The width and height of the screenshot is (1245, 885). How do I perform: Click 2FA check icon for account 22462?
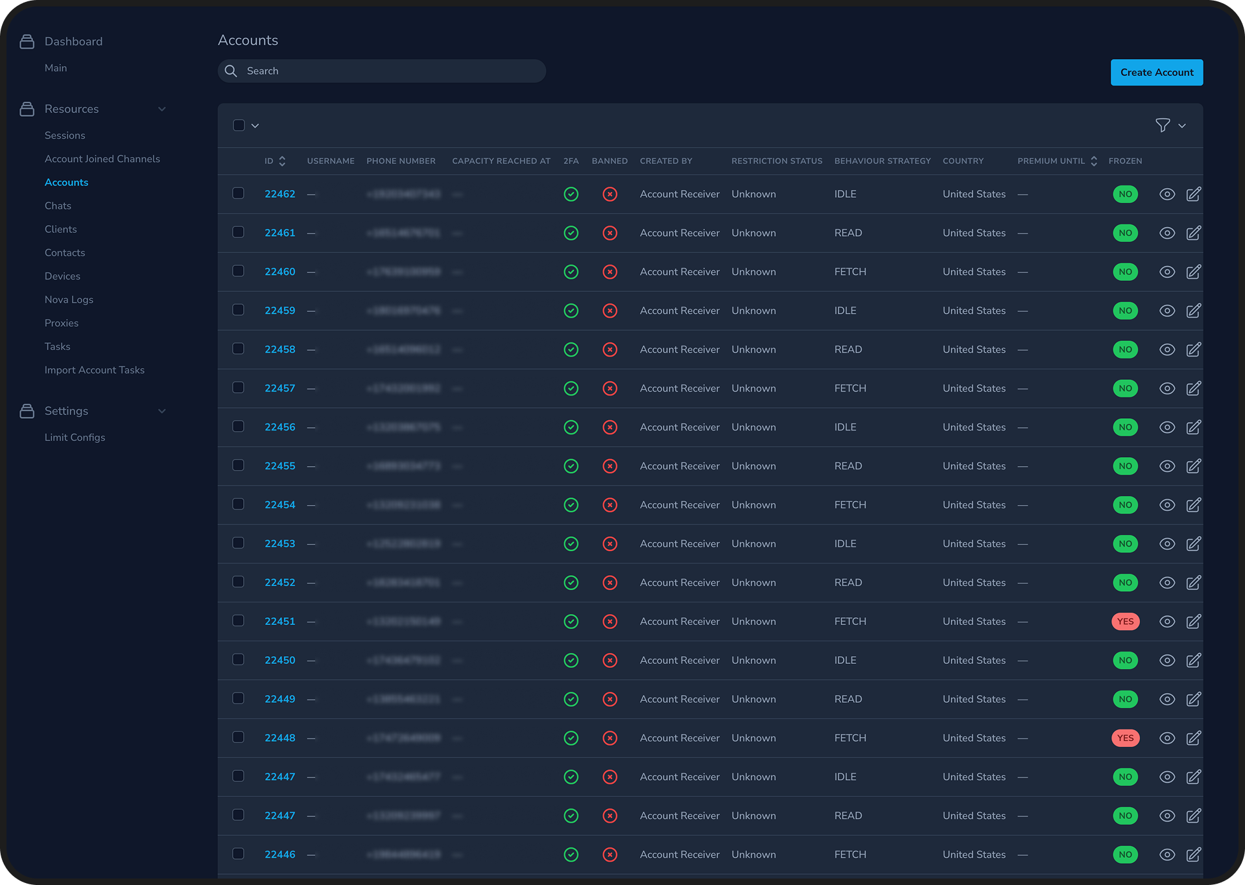tap(571, 194)
